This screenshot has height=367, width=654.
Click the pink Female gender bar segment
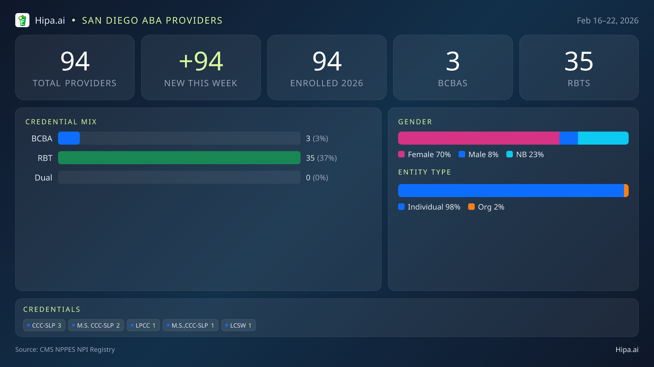[x=479, y=138]
